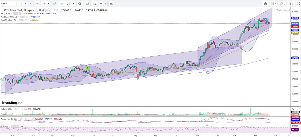Click the green D dividend marker

tap(88, 68)
